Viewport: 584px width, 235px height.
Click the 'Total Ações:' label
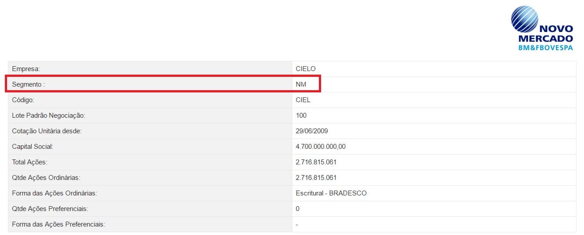pyautogui.click(x=30, y=162)
